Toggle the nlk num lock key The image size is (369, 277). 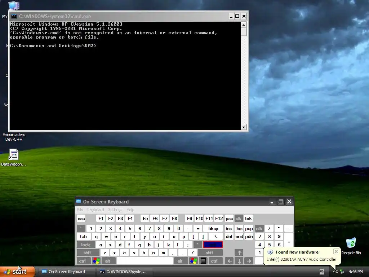click(259, 228)
